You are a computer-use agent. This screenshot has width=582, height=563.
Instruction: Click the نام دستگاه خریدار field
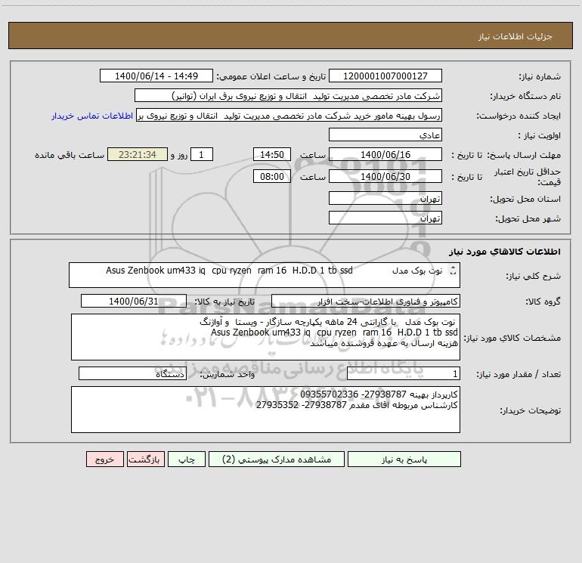click(288, 95)
